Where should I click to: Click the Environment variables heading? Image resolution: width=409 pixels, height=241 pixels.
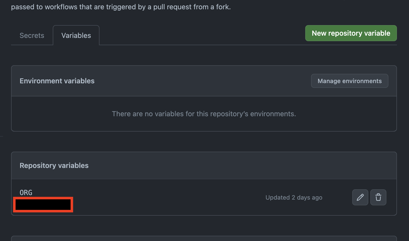click(x=57, y=81)
